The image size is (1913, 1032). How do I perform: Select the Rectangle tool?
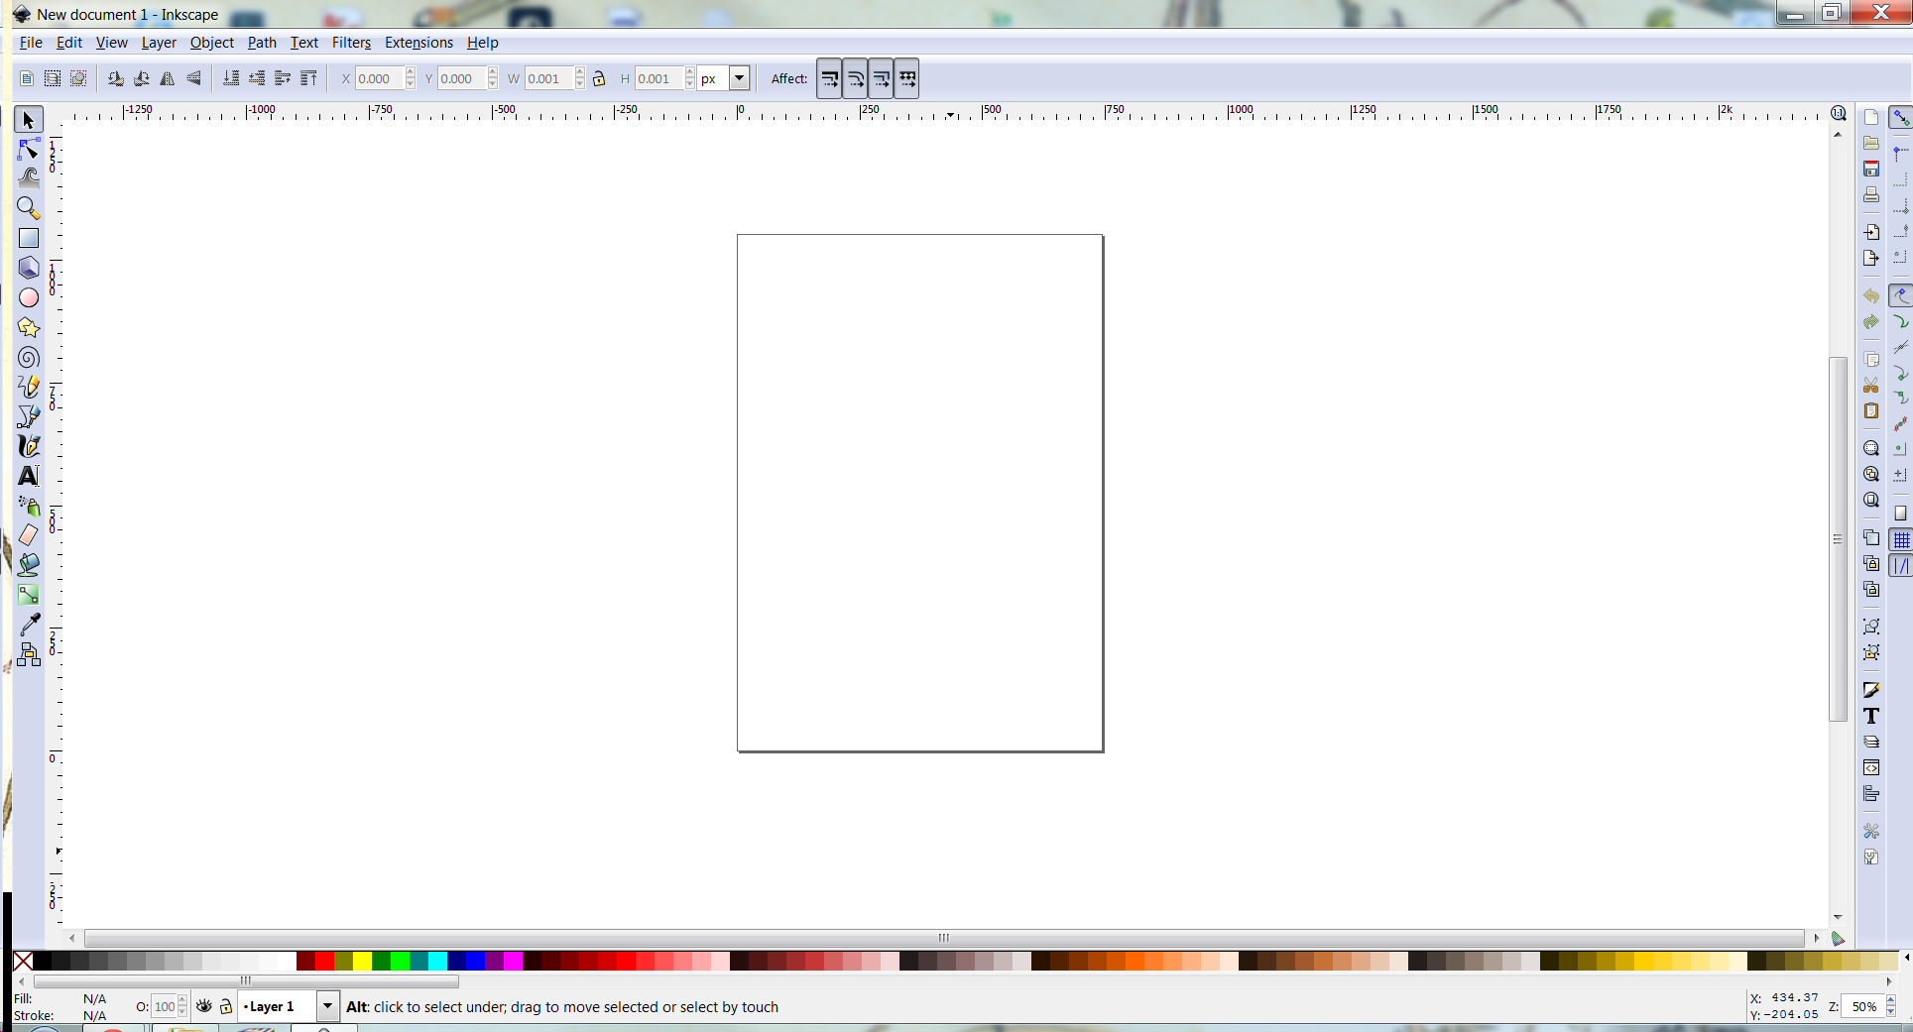[x=29, y=238]
